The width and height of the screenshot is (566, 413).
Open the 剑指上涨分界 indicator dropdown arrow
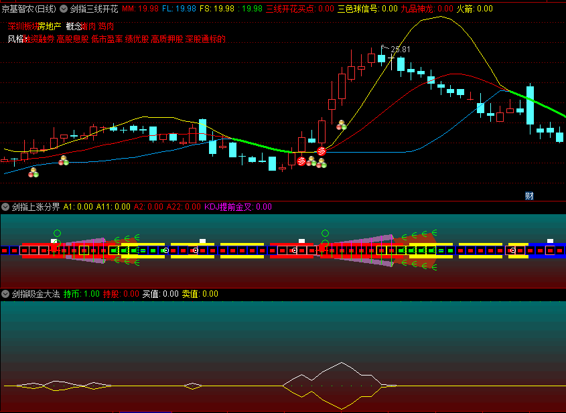[x=5, y=207]
